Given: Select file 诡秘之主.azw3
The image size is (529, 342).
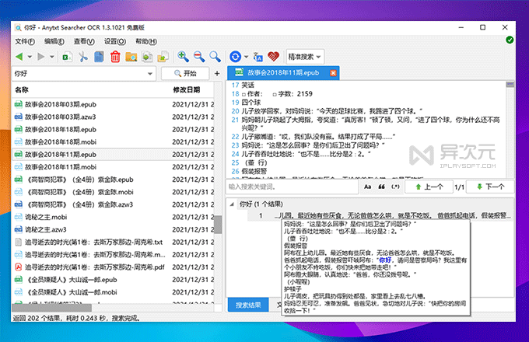Looking at the screenshot, I should point(113,229).
